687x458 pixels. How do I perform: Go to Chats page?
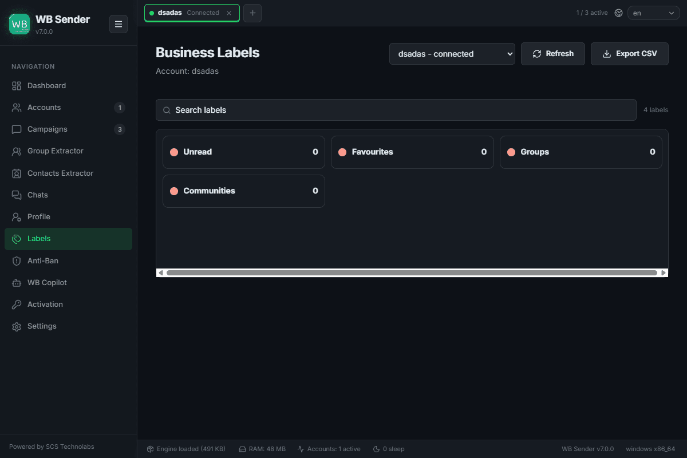[x=68, y=195]
